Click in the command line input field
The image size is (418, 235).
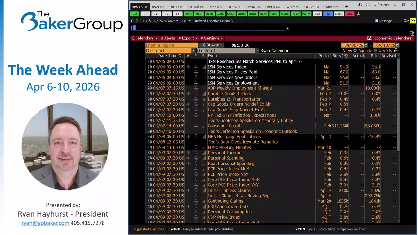coord(208,28)
